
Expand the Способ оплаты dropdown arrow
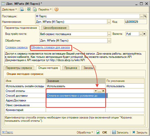[96, 91]
